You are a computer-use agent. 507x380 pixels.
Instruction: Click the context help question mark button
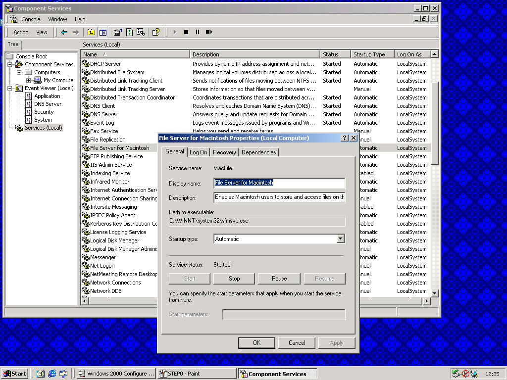click(x=345, y=138)
